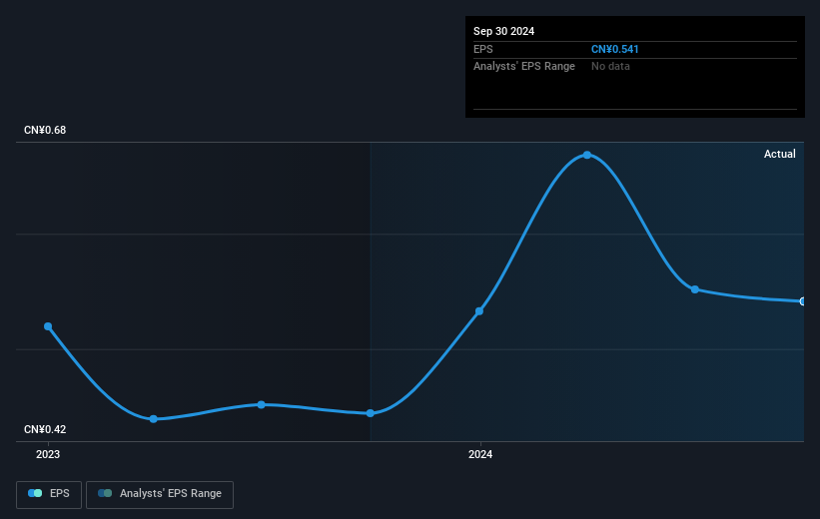820x519 pixels.
Task: Click the No data text in tooltip
Action: (610, 67)
